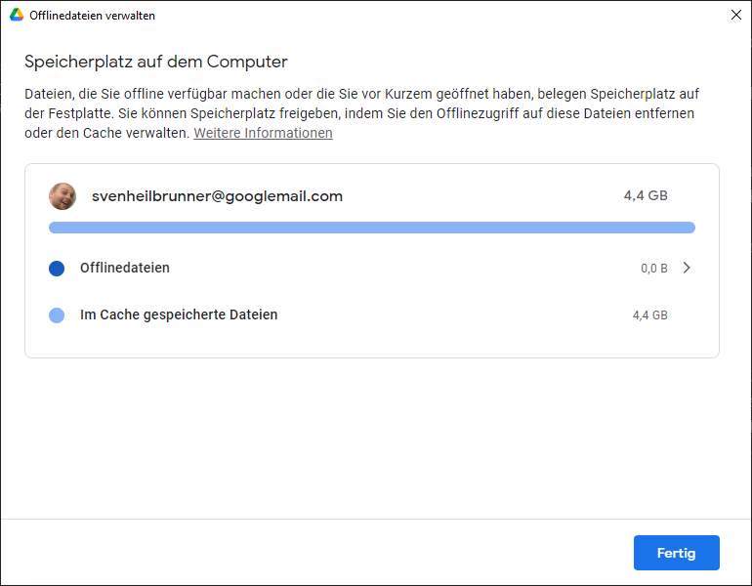
Task: Click the 0,0 B offline files size
Action: 654,268
